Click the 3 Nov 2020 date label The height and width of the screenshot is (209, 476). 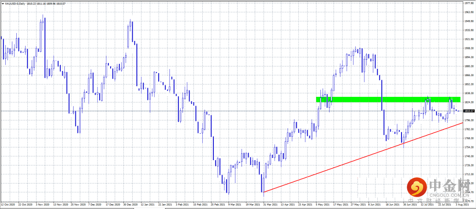pos(42,205)
